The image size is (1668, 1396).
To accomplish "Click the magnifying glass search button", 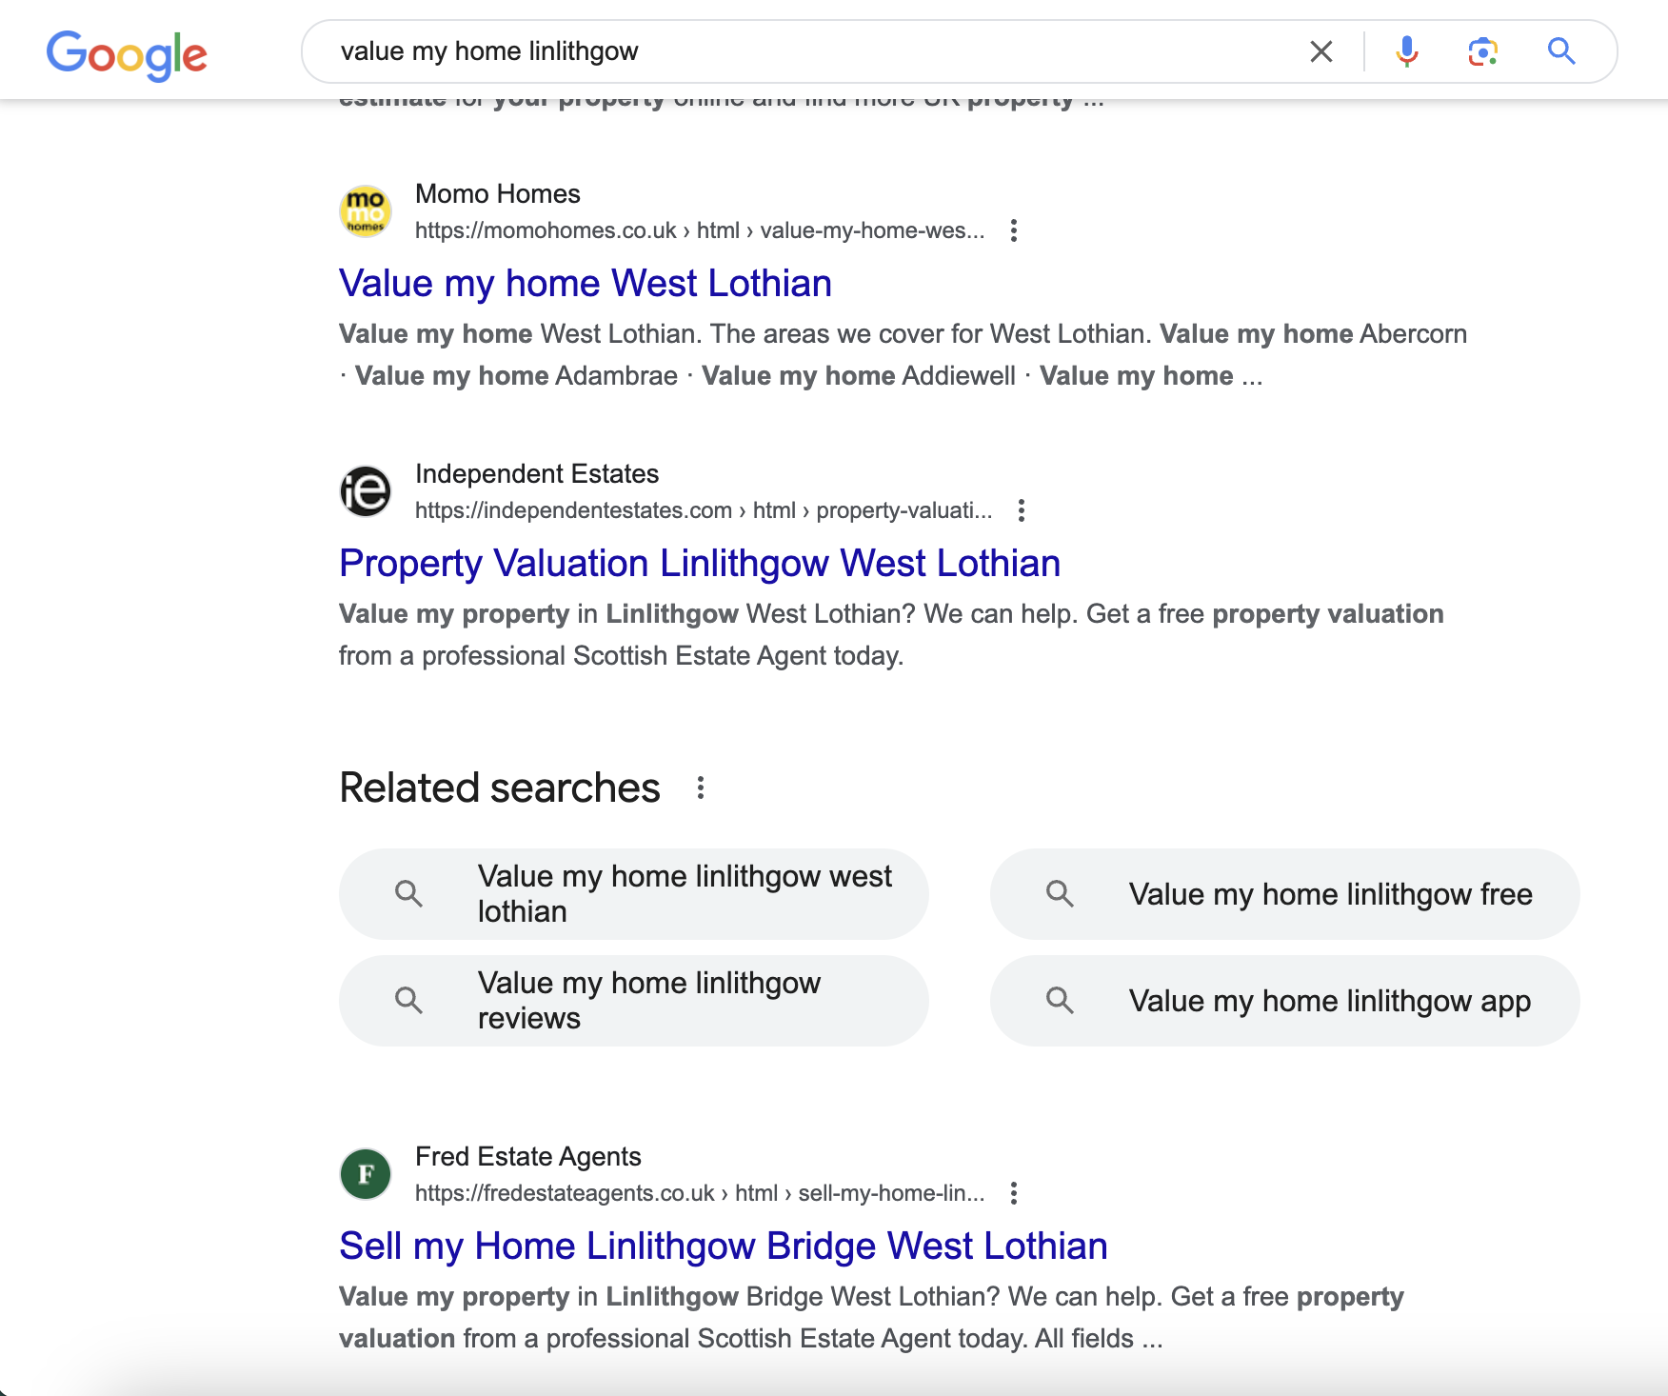I will click(1561, 51).
